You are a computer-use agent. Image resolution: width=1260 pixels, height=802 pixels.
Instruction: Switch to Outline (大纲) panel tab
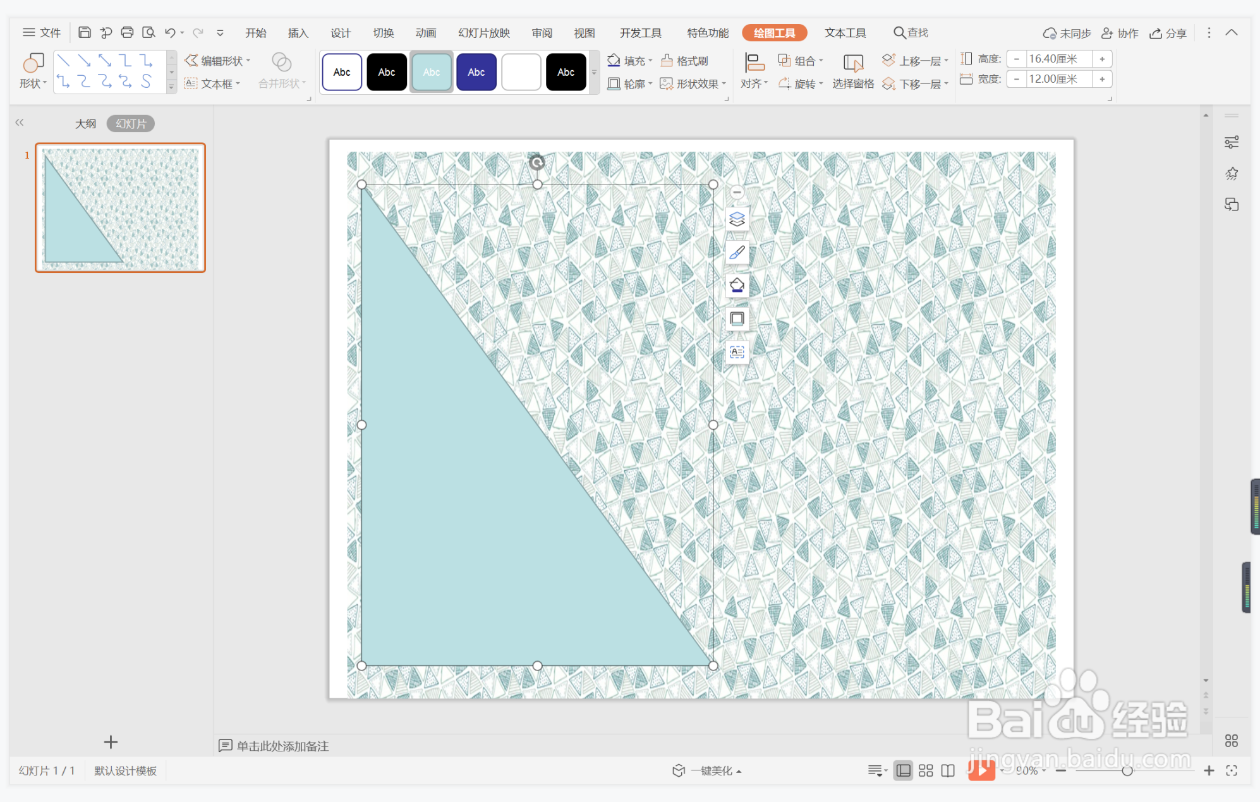click(86, 123)
